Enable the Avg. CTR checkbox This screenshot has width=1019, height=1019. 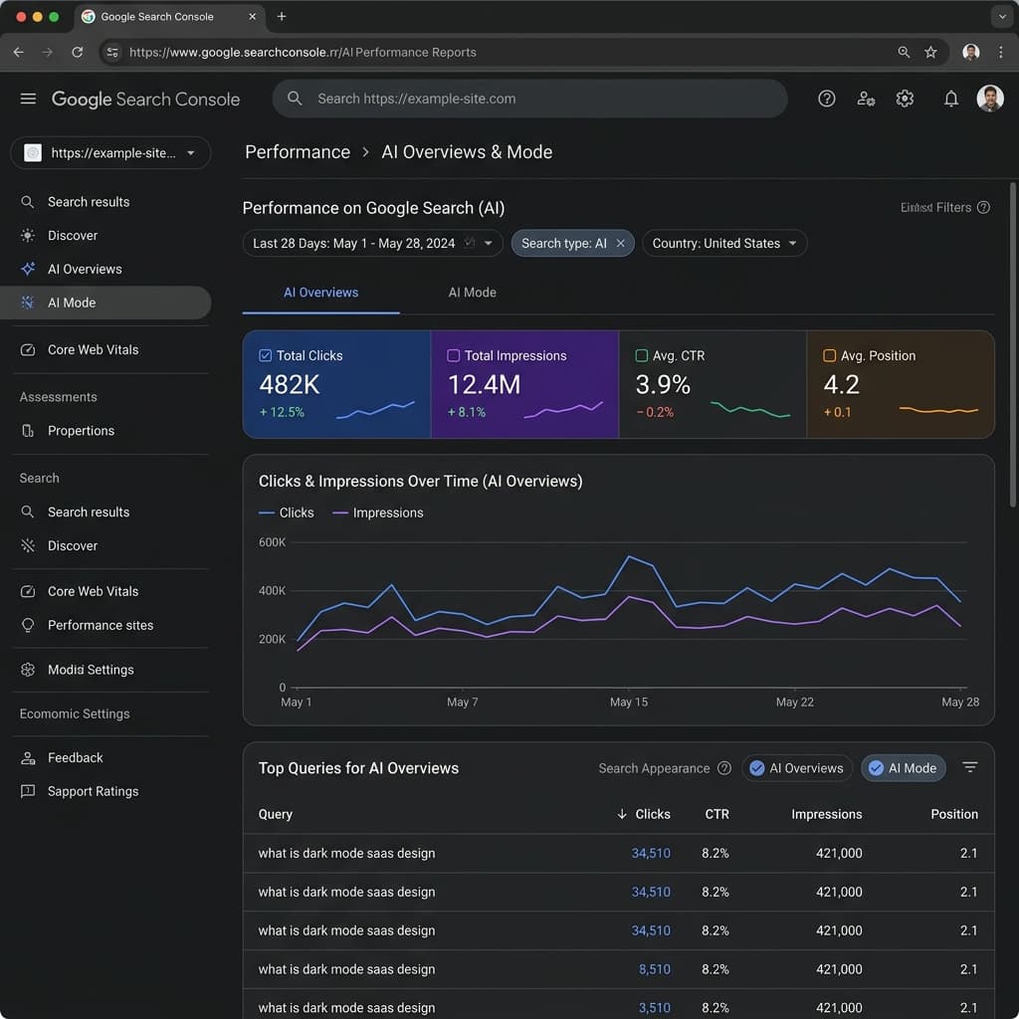642,355
